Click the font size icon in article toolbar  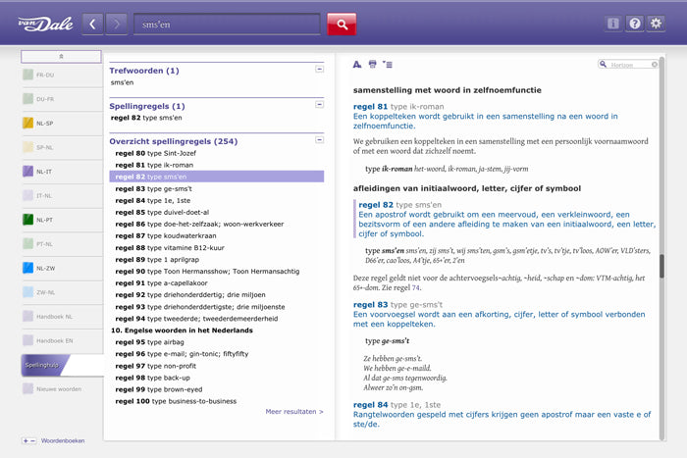[x=357, y=64]
